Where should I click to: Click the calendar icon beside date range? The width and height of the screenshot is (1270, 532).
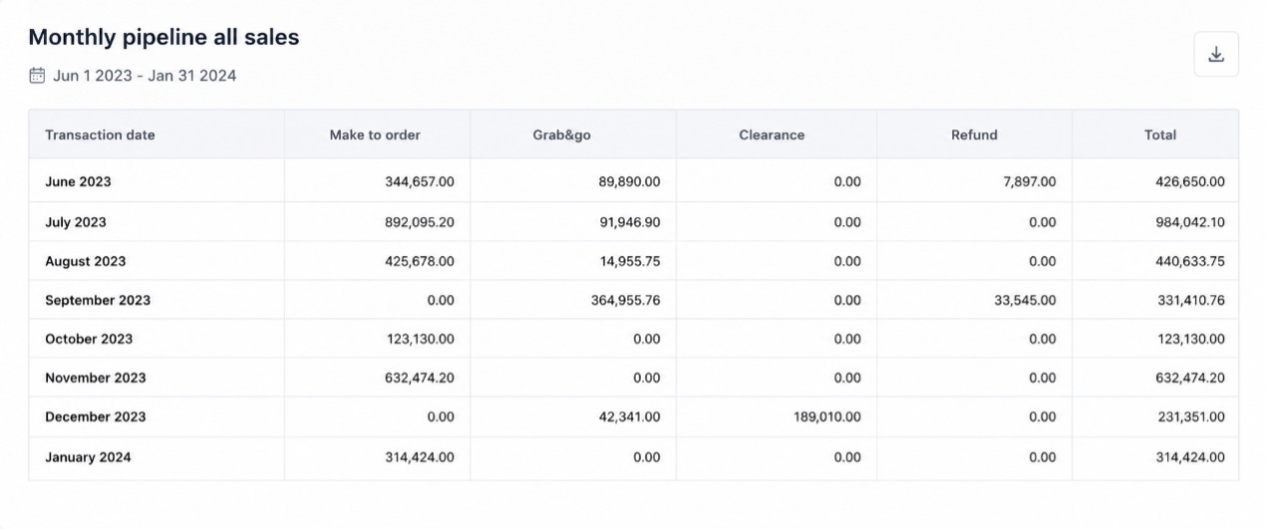(x=37, y=75)
